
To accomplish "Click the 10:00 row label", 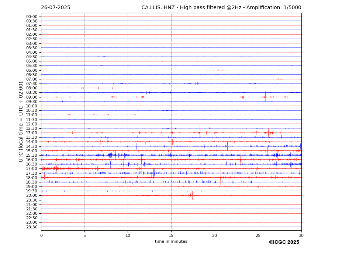I will 32,106.
